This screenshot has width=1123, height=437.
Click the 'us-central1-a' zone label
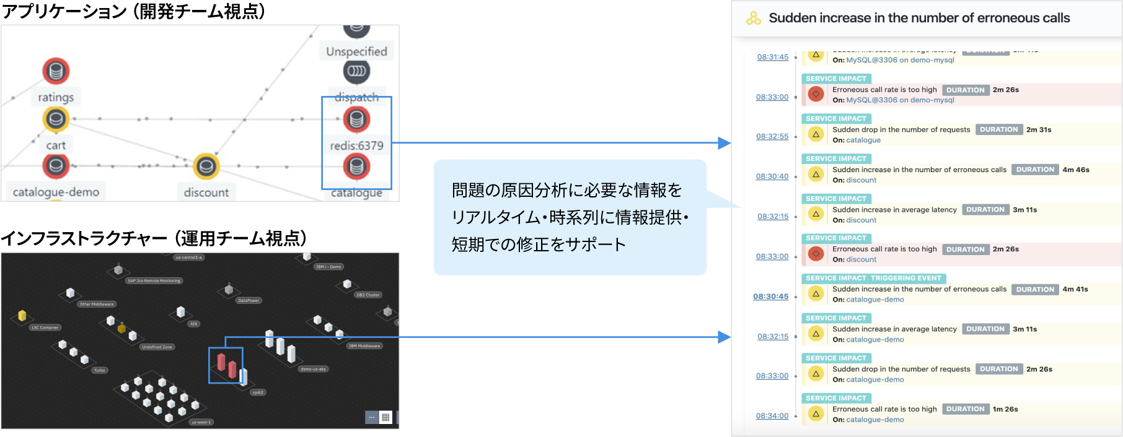tap(188, 257)
